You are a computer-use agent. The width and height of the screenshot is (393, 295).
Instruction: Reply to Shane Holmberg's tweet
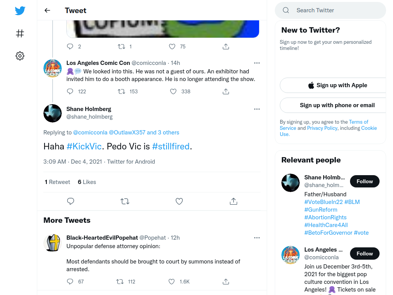[x=71, y=201]
